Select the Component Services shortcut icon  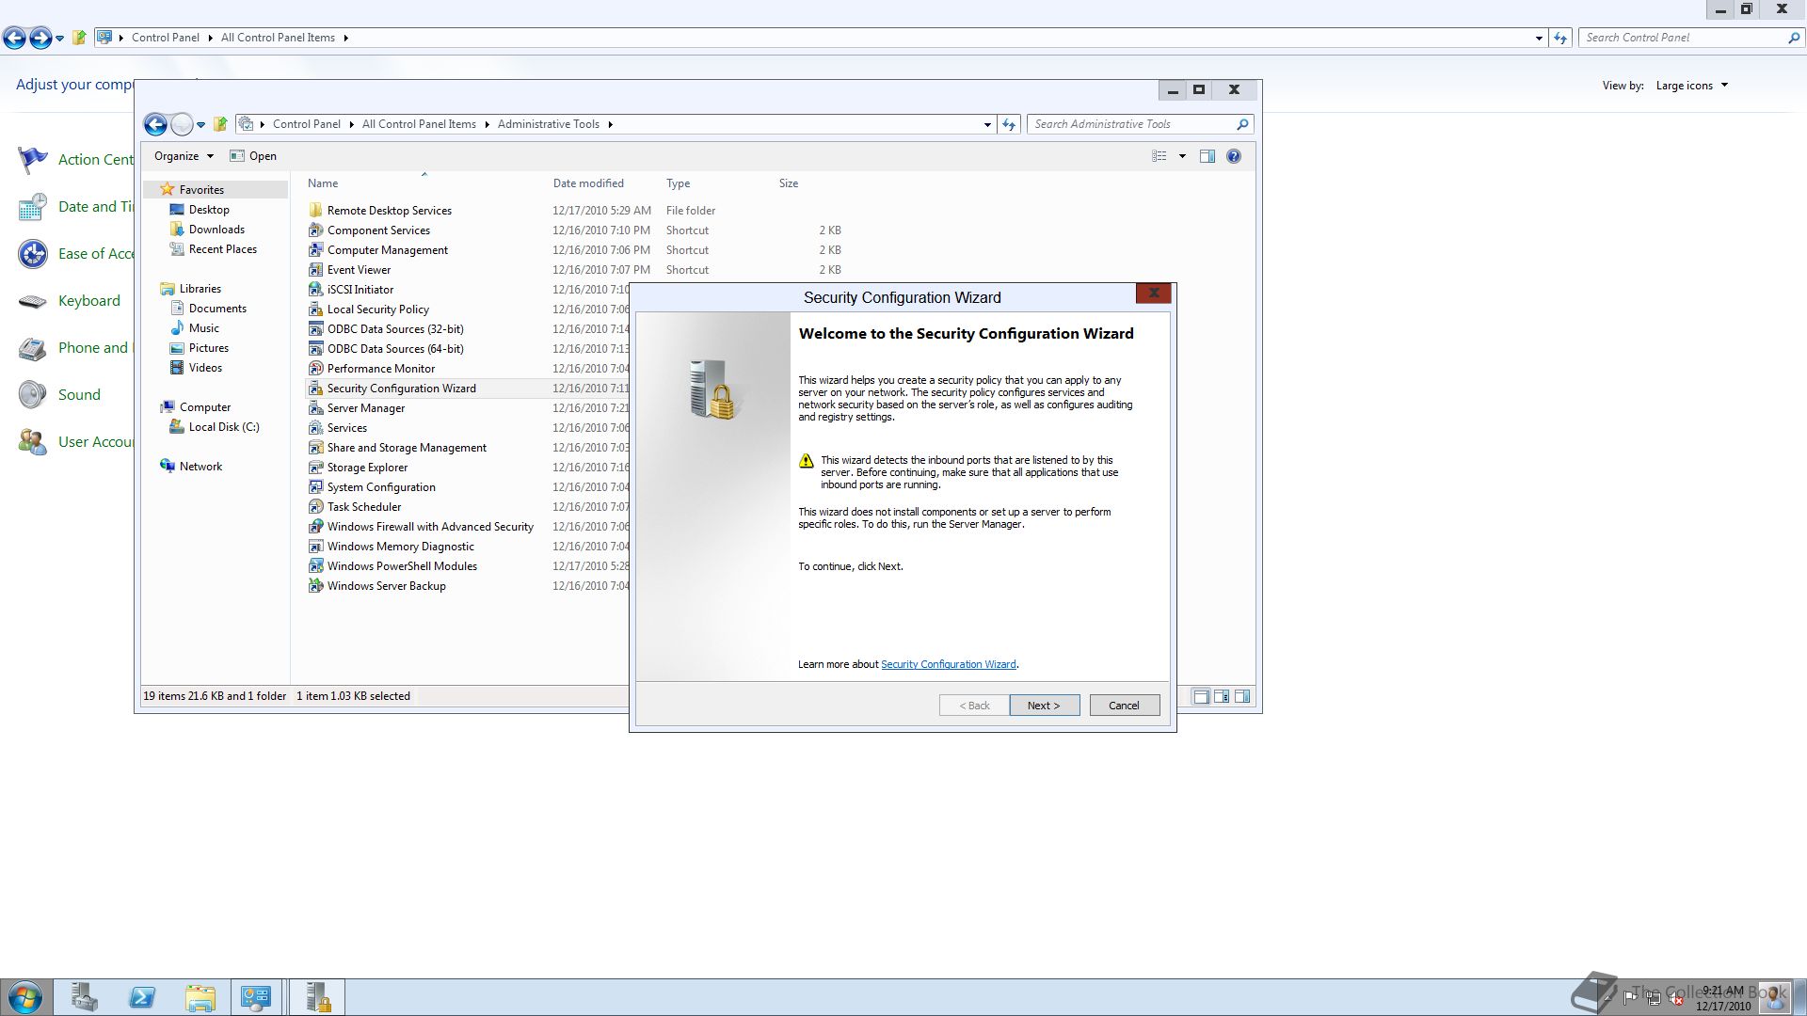(316, 230)
